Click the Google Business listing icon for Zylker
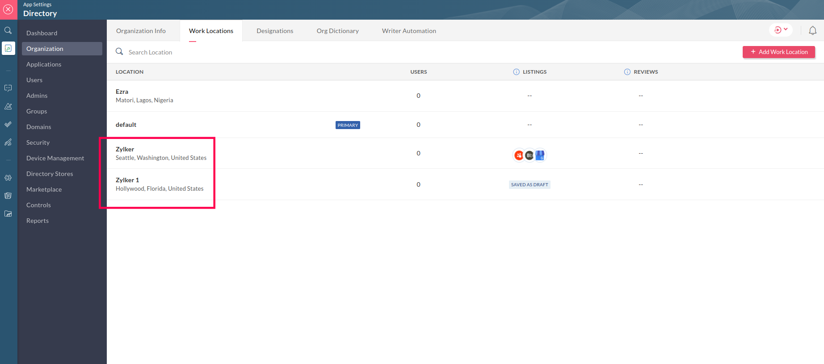This screenshot has width=824, height=364. pos(540,155)
